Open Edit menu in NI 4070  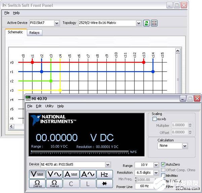point(38,106)
